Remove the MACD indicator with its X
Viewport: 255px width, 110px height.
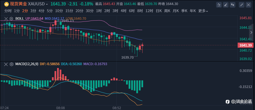click(6, 64)
